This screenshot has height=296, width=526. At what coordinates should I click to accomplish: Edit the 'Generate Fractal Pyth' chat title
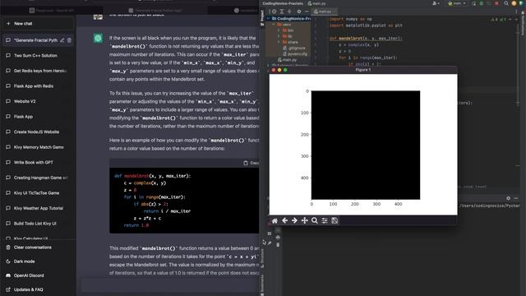pyautogui.click(x=62, y=40)
